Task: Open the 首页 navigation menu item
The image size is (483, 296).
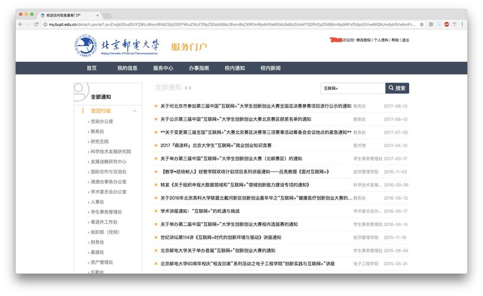Action: click(92, 68)
